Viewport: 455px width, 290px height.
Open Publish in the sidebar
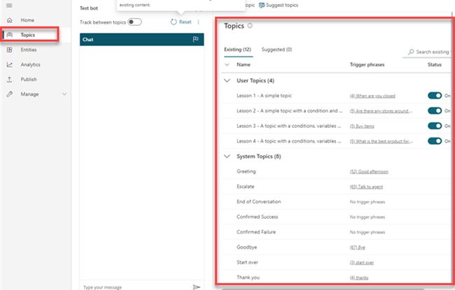(29, 80)
